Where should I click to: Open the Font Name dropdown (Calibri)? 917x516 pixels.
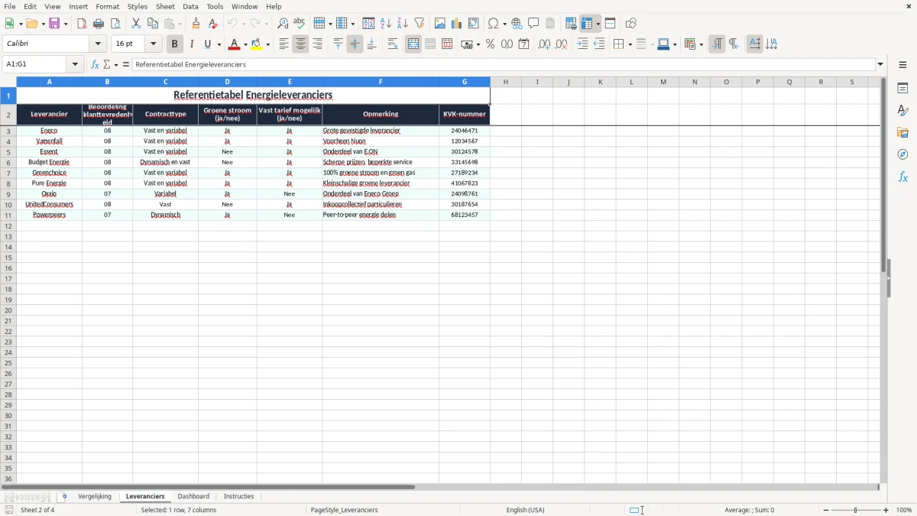[x=98, y=44]
